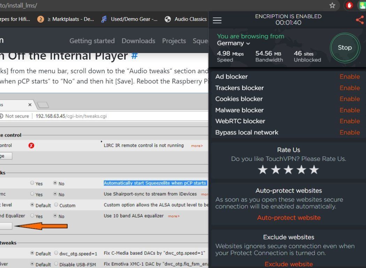The image size is (366, 268).
Task: Open the TouchVPN hamburger menu
Action: (217, 20)
